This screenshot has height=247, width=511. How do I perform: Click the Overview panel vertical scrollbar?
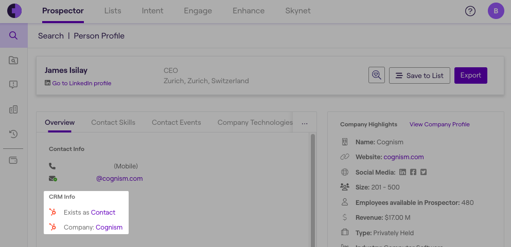click(313, 190)
